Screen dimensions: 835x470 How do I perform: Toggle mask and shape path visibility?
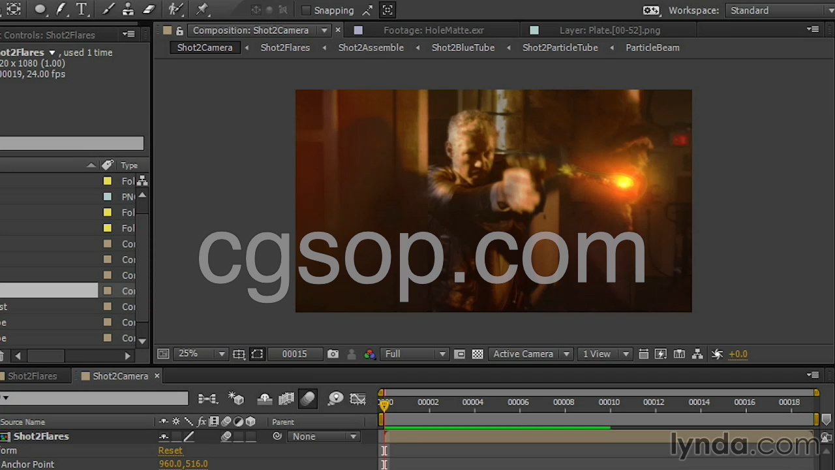tap(257, 354)
